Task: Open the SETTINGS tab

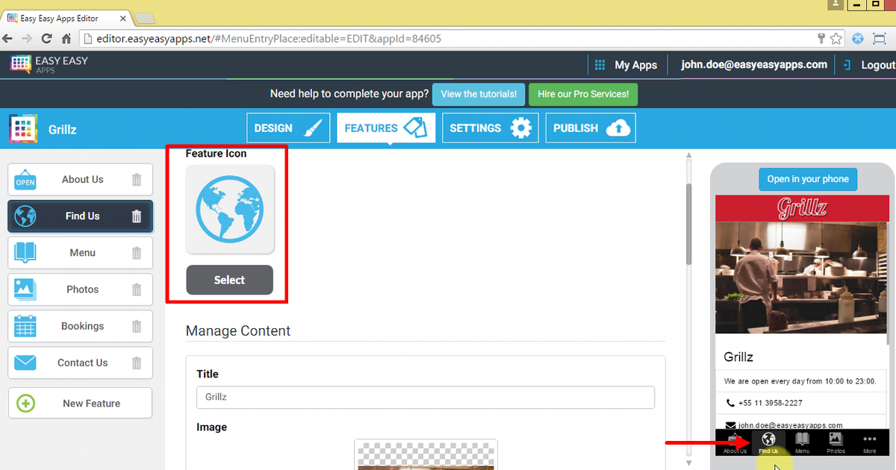Action: point(490,127)
